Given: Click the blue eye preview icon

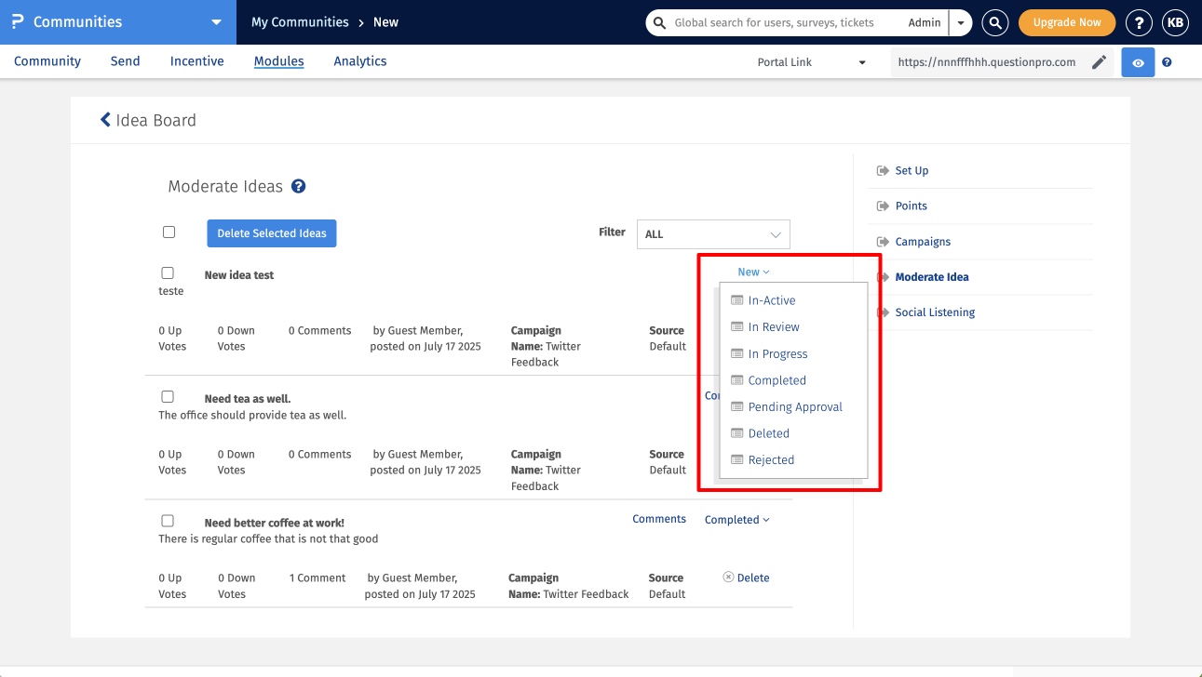Looking at the screenshot, I should 1138,62.
